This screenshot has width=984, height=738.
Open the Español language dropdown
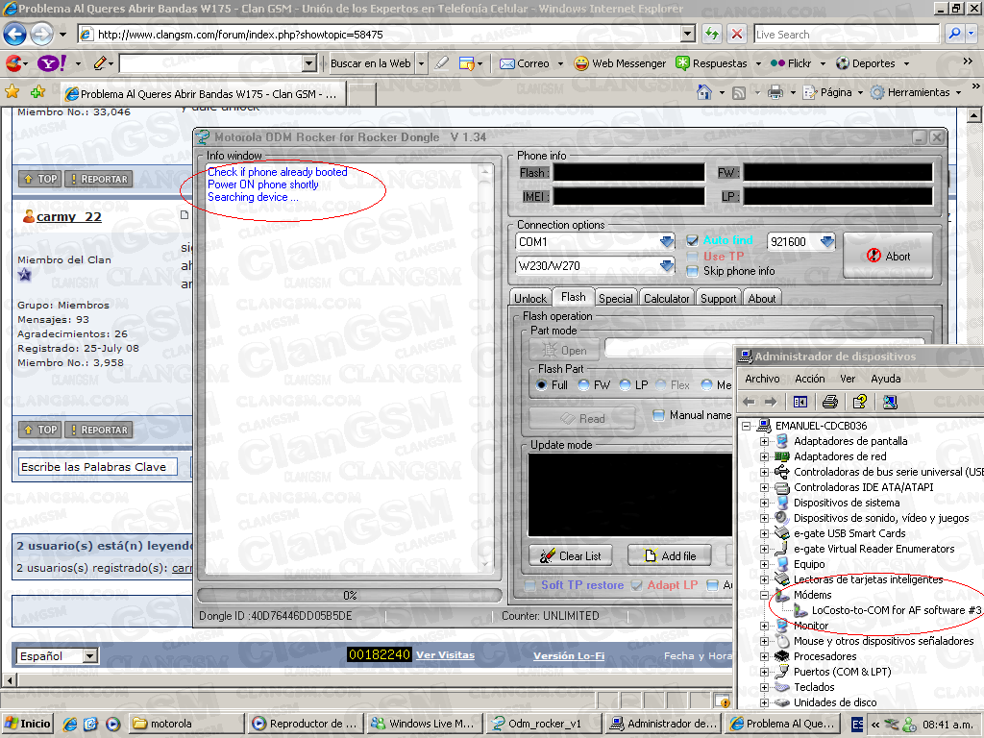[x=90, y=655]
